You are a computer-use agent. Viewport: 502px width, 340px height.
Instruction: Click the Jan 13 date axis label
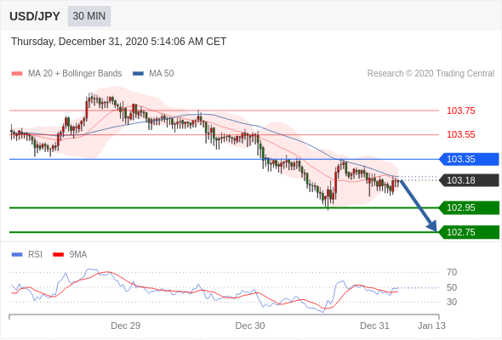click(x=431, y=326)
